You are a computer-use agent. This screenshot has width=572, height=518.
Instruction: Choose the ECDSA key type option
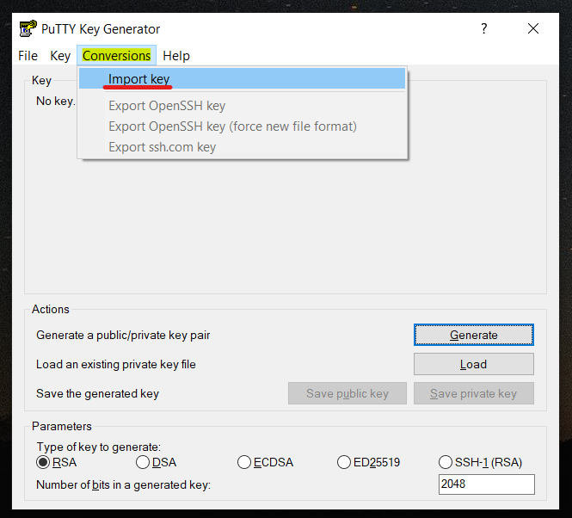point(244,462)
